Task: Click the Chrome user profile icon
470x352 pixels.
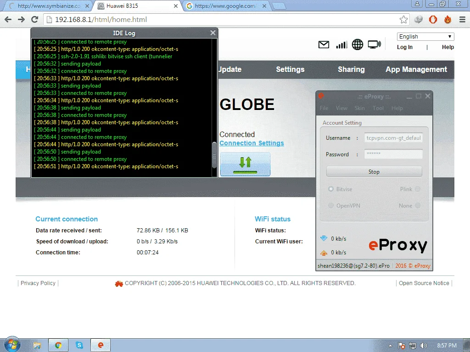Action: 417,4
